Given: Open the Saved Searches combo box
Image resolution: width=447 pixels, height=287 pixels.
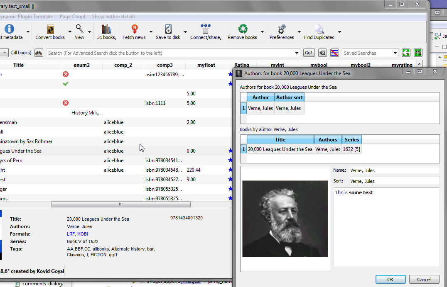Looking at the screenshot, I should coord(370,53).
